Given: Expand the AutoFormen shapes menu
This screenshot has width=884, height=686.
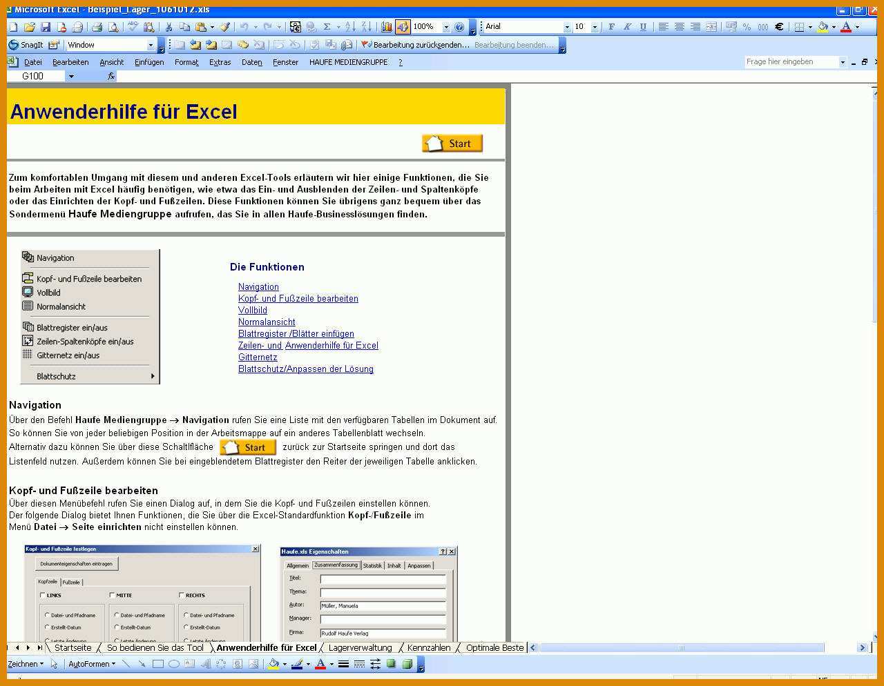Looking at the screenshot, I should pos(92,664).
